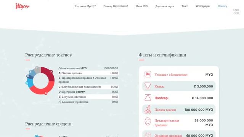
Task: Click 'E) Бонусы и советники' row
Action: coord(88,97)
